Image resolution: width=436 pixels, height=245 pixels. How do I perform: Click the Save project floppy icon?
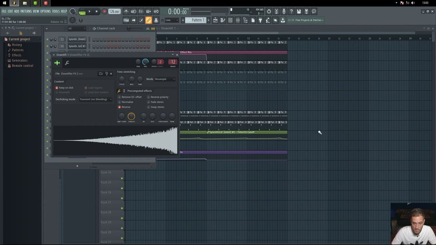coord(299,11)
